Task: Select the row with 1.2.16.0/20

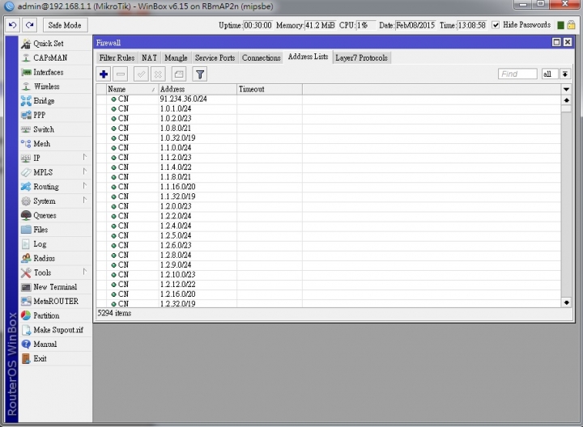Action: (328, 294)
